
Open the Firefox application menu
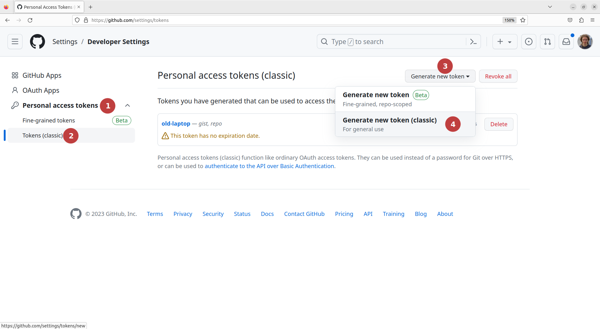pos(592,20)
